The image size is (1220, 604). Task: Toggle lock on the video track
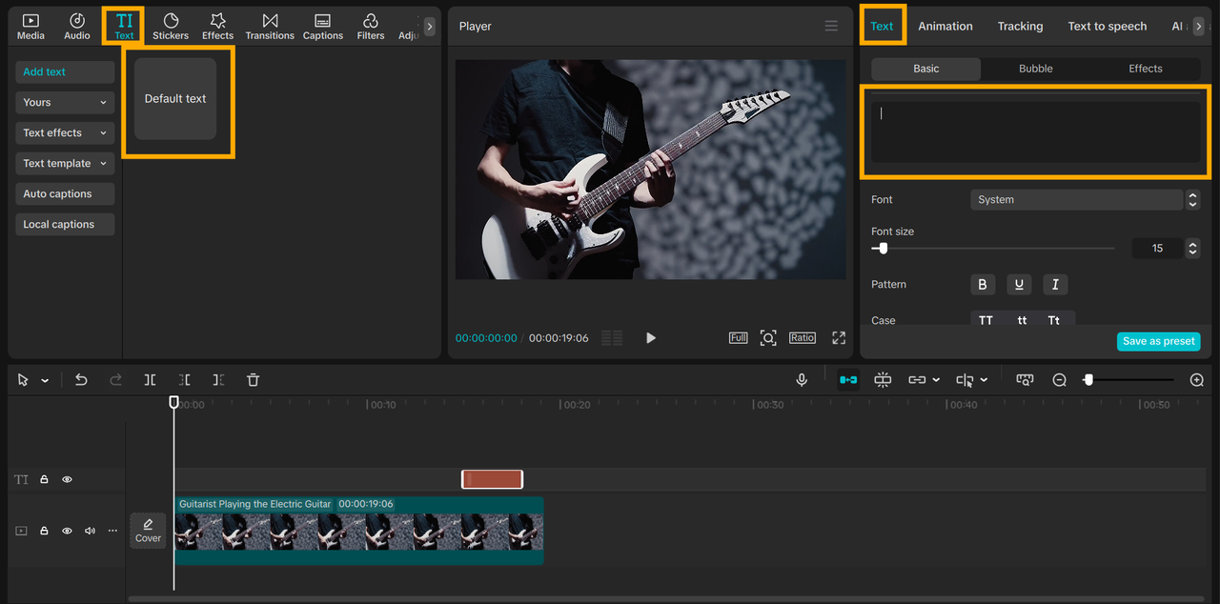tap(44, 531)
